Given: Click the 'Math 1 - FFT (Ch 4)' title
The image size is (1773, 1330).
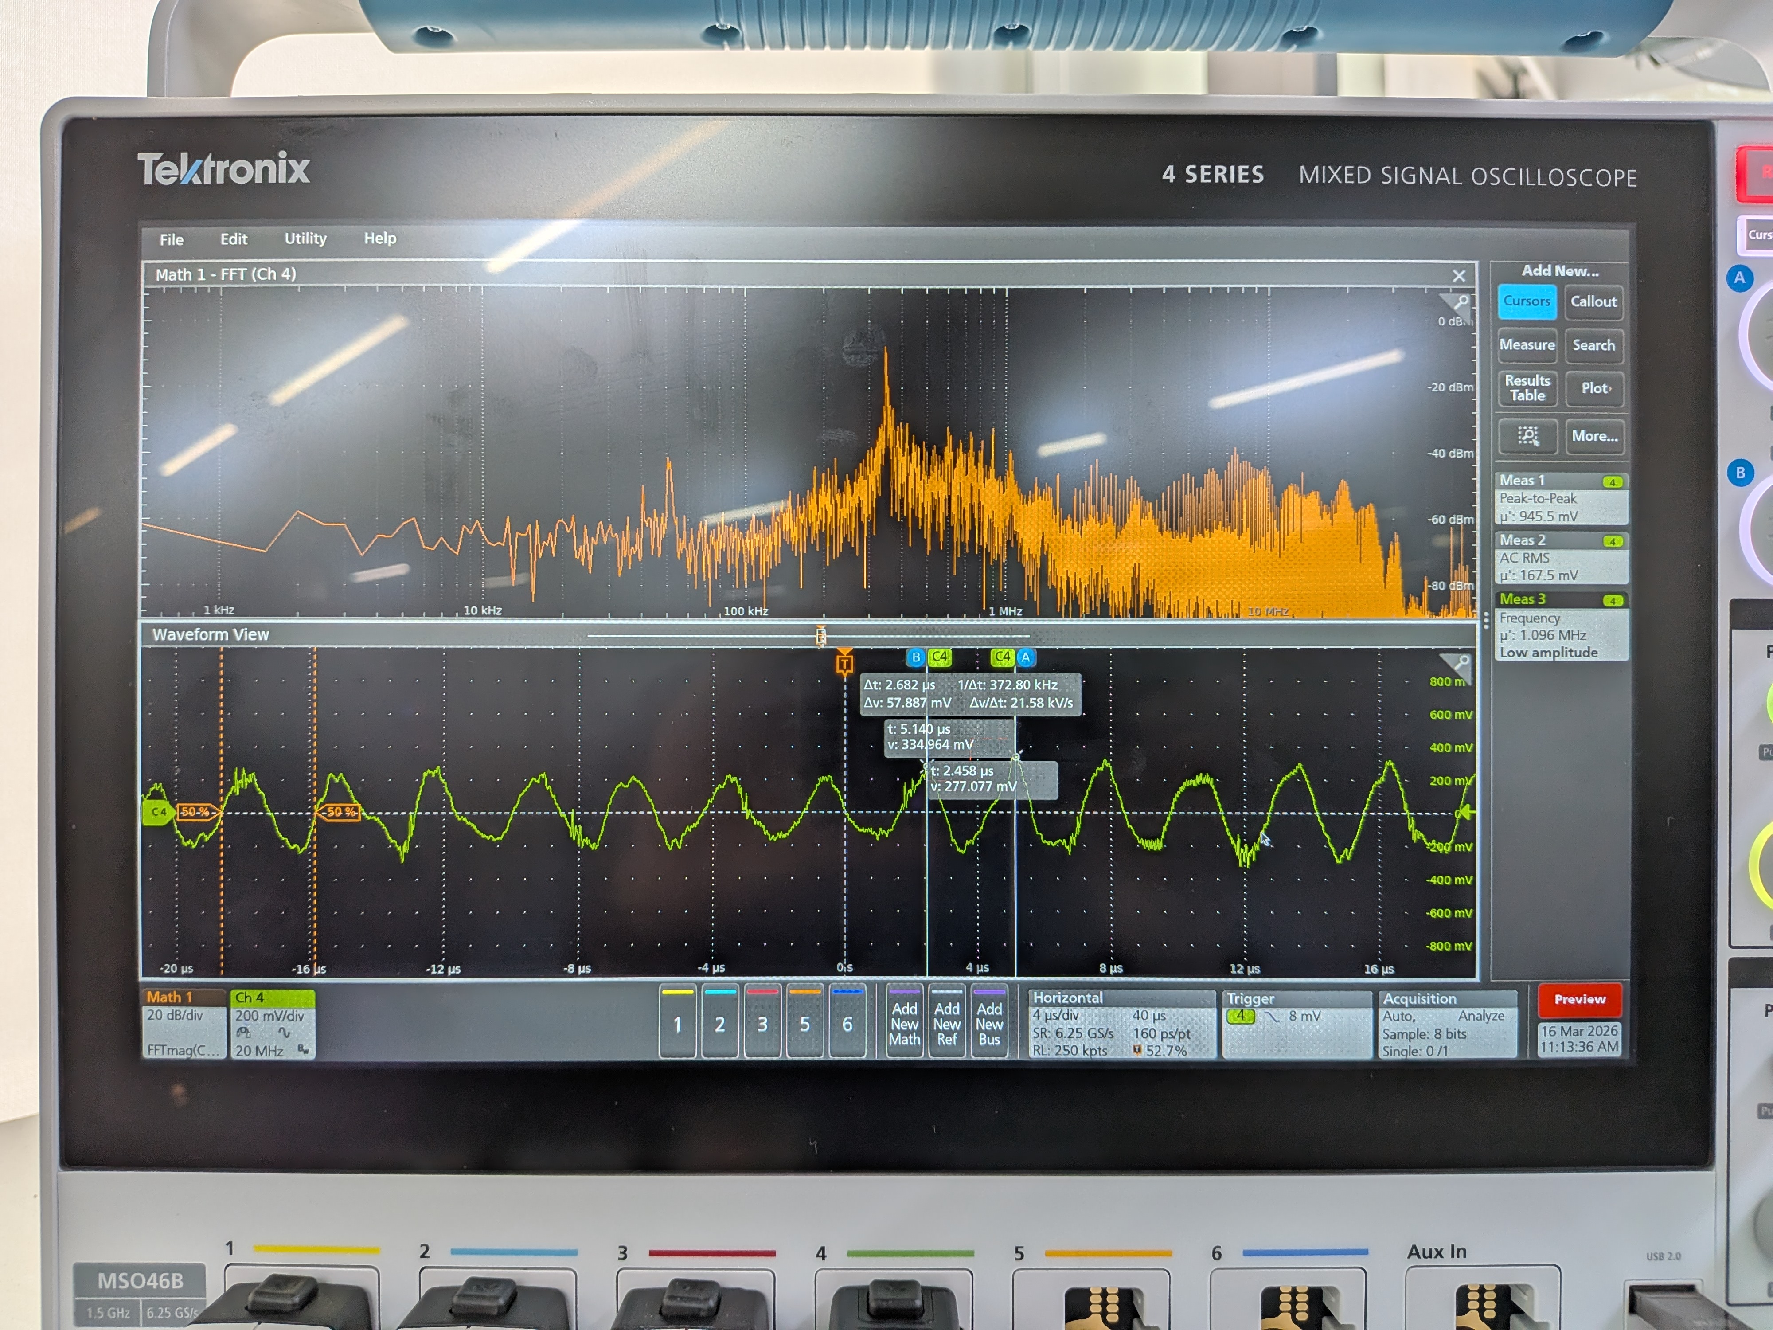Looking at the screenshot, I should (x=226, y=274).
